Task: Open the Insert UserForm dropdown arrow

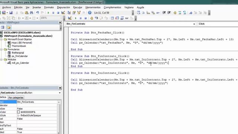Action: pyautogui.click(x=7, y=13)
